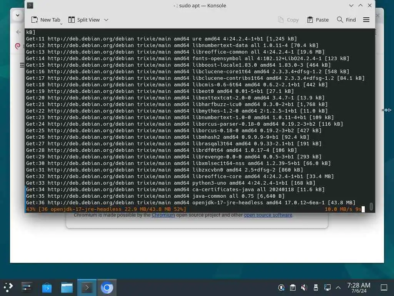The image size is (394, 296).
Task: Click the Get:28 librdf0t64 line
Action: [161, 150]
